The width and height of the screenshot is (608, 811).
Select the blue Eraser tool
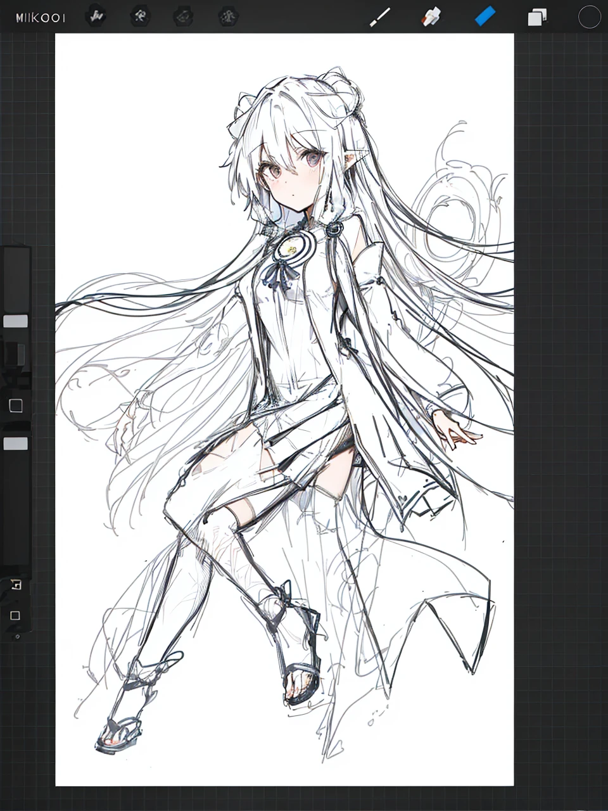tap(485, 16)
